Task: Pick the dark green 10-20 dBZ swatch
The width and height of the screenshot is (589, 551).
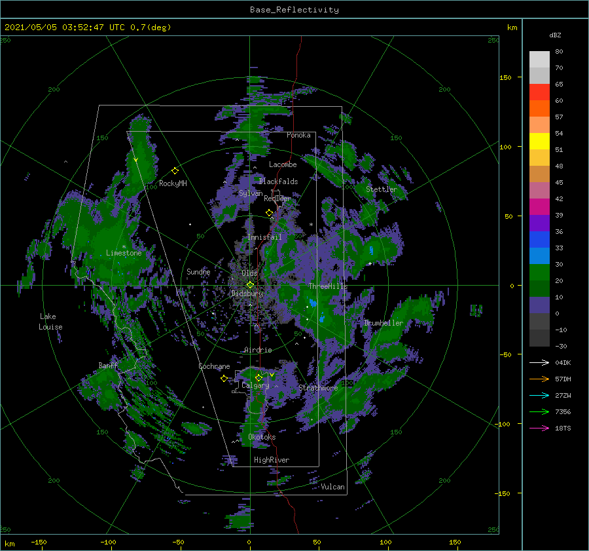Action: click(539, 288)
